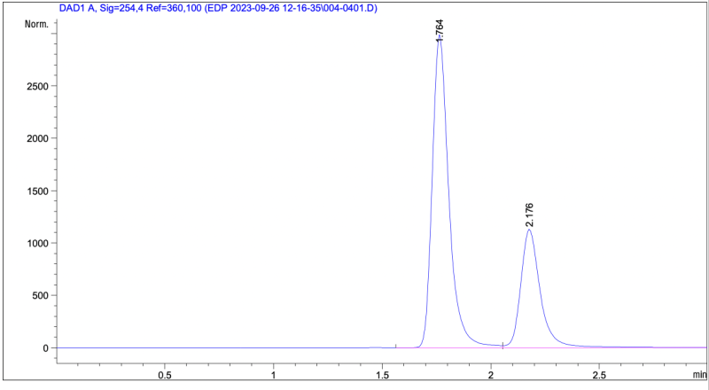Click the 0.5 x-axis tick label

165,375
